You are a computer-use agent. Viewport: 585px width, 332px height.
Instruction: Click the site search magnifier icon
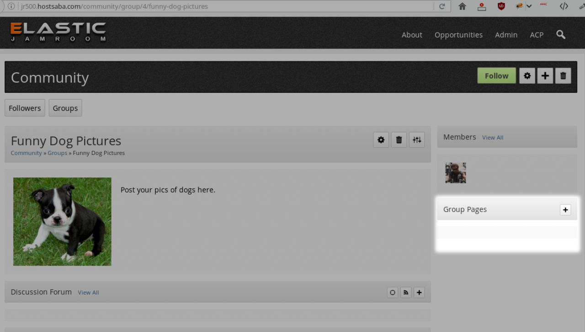[x=561, y=35]
